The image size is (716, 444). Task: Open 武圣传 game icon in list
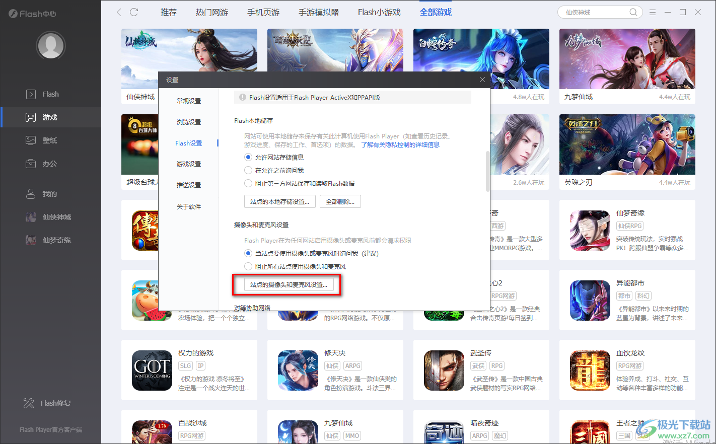coord(444,371)
